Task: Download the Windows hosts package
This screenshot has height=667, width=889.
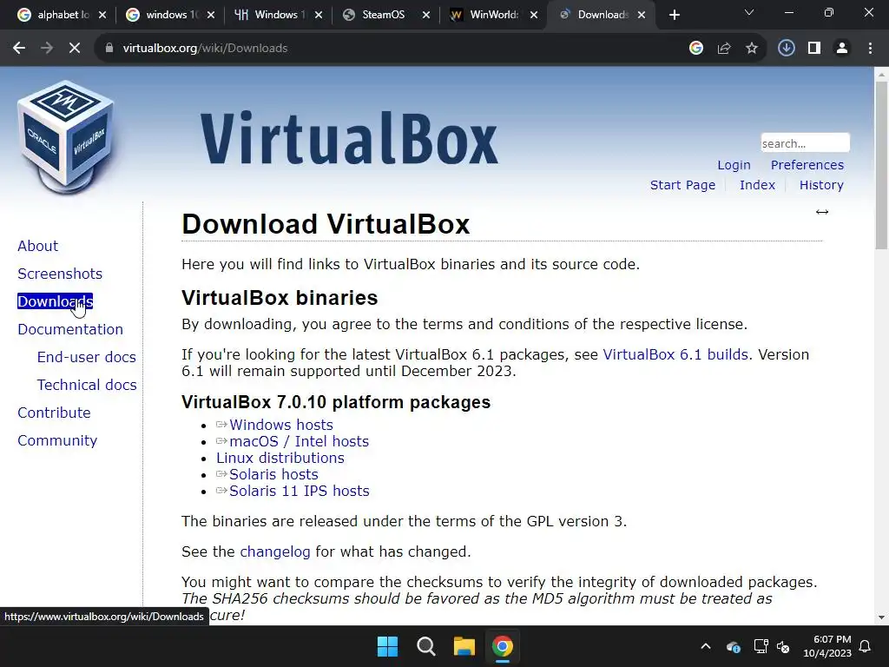Action: [280, 425]
